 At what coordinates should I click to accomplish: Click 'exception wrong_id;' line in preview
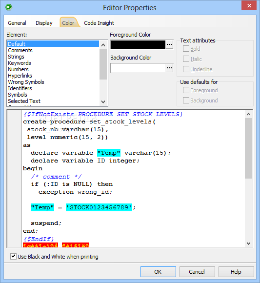click(75, 192)
